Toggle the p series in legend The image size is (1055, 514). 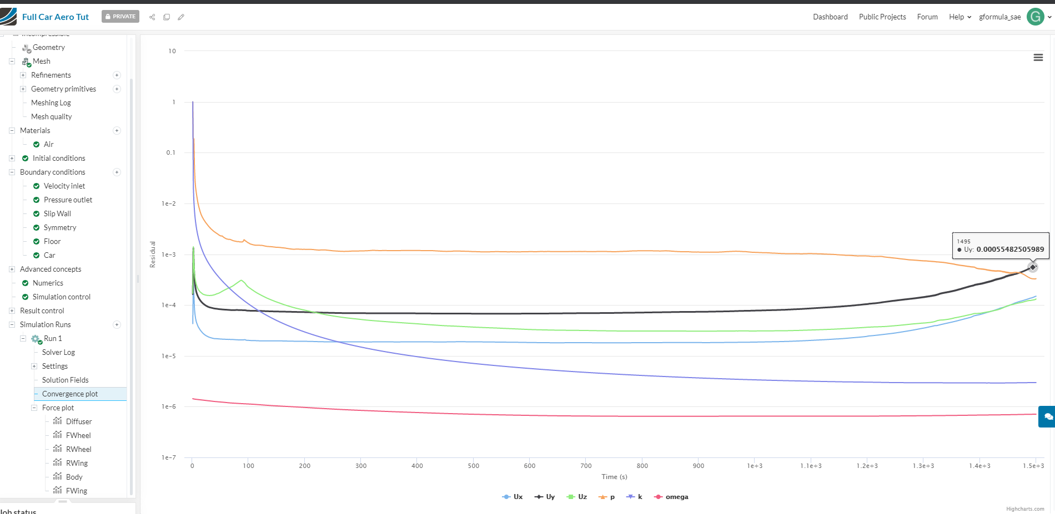click(606, 497)
